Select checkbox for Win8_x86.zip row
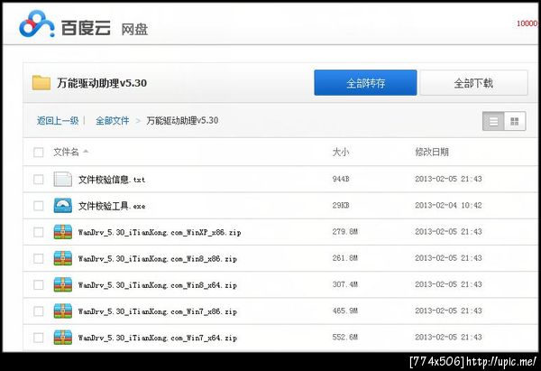 (38, 258)
